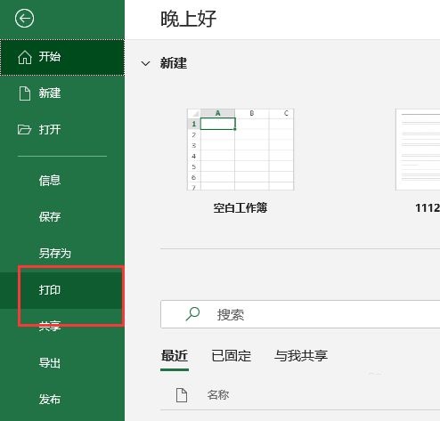
Task: Open the 空白工作簿 blank workbook thumbnail
Action: tap(240, 150)
